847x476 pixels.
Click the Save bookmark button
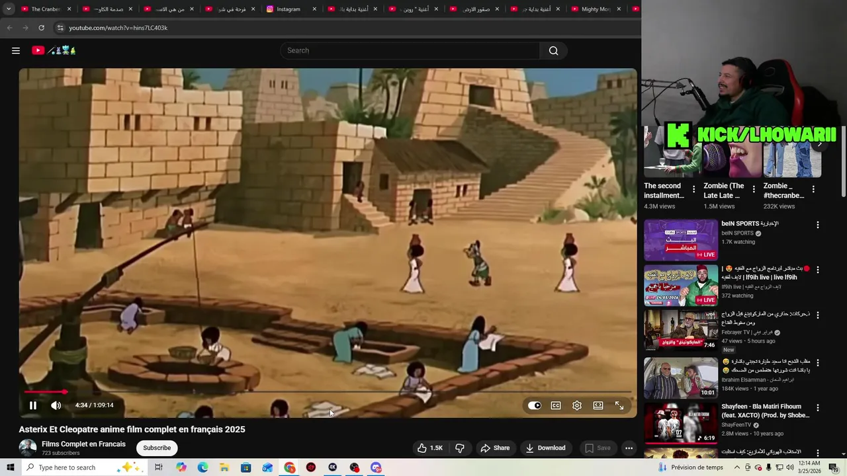(598, 448)
